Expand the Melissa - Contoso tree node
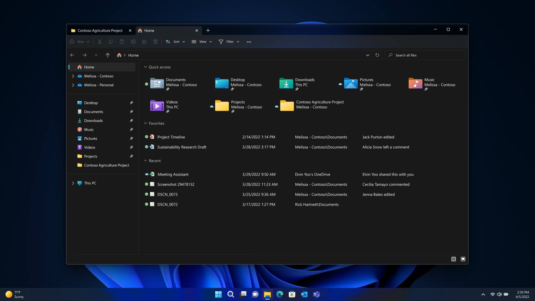 [73, 76]
